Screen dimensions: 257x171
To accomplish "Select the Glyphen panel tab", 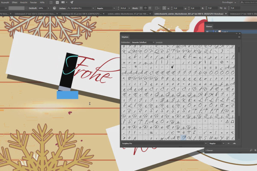I will (x=125, y=37).
